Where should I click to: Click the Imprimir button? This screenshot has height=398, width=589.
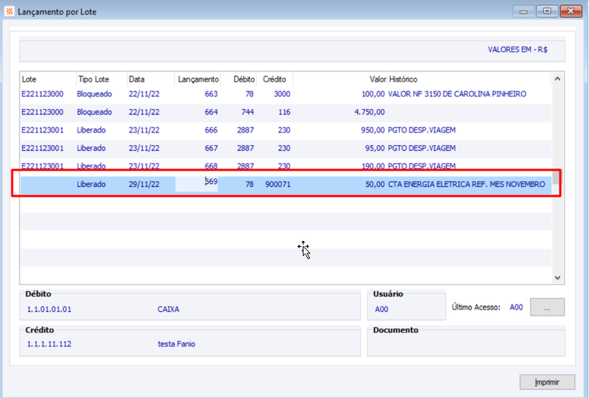pos(547,382)
